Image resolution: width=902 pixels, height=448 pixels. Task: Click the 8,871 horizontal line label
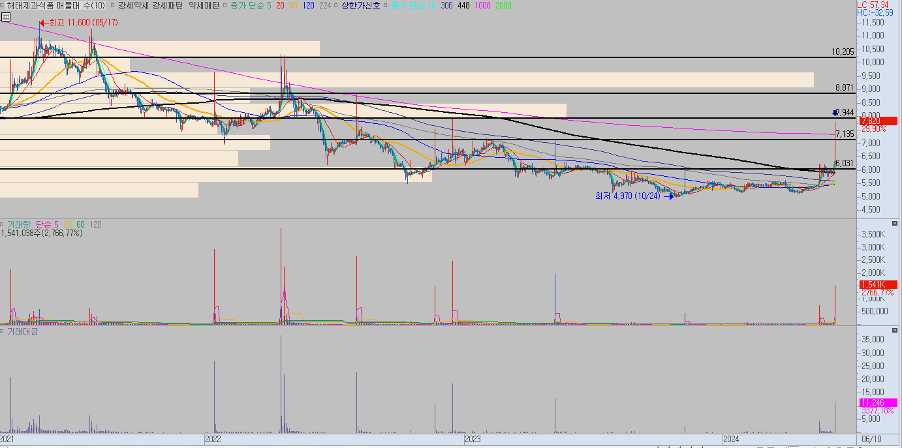point(845,87)
